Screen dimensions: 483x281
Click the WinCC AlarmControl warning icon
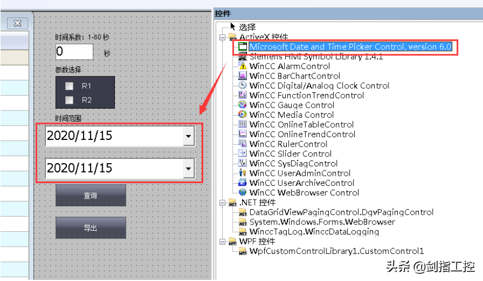tap(242, 66)
